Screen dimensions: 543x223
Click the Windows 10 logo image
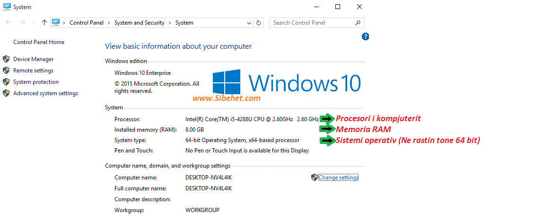[286, 81]
